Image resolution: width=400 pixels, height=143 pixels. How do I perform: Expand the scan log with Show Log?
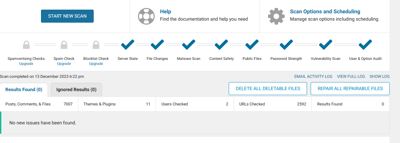pos(380,76)
